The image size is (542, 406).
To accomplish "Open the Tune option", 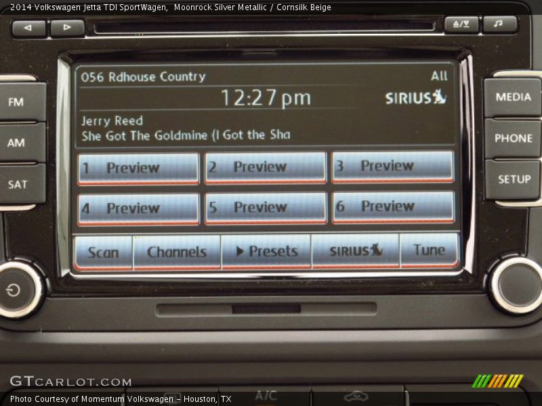I will 429,250.
